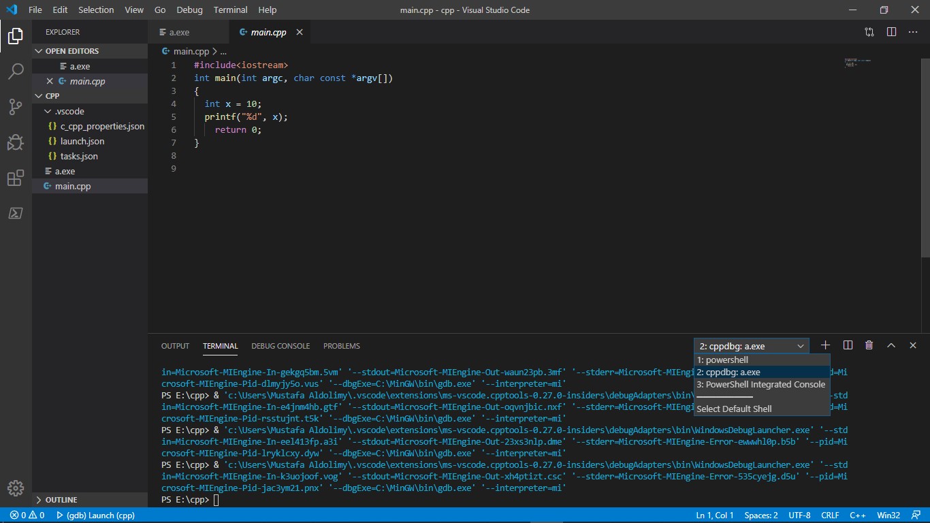Open the Debug view bug icon

[x=16, y=142]
